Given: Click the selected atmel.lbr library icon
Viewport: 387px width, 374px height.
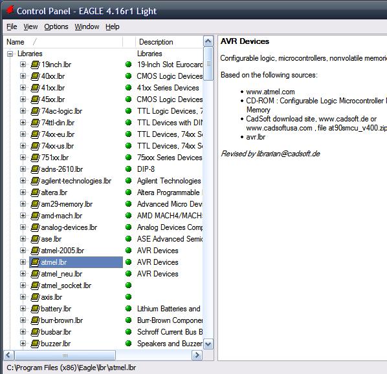Looking at the screenshot, I should tap(35, 262).
